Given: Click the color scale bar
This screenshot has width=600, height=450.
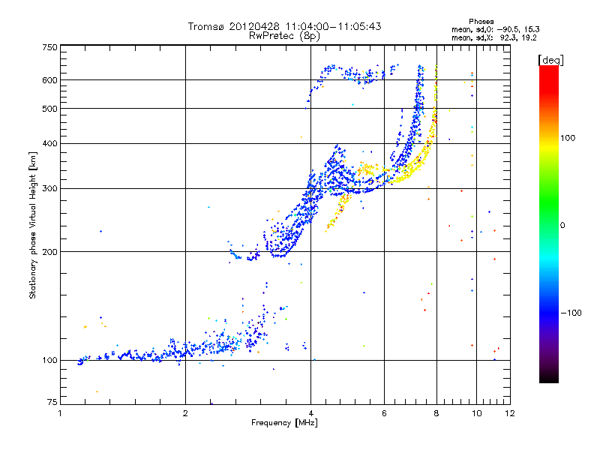Looking at the screenshot, I should (x=549, y=224).
